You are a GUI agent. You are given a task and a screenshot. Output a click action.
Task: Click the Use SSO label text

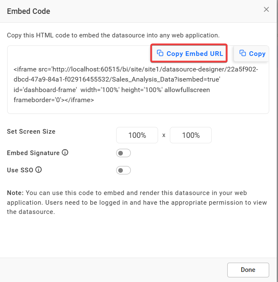coord(20,170)
